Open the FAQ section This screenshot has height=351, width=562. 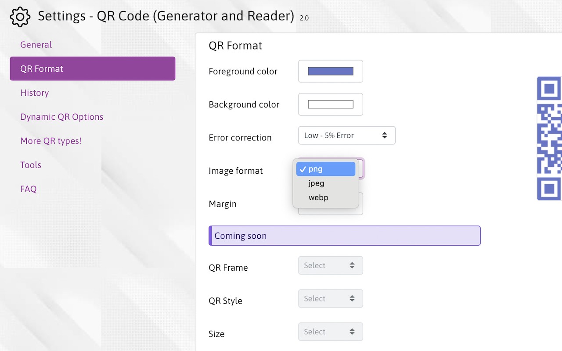29,189
